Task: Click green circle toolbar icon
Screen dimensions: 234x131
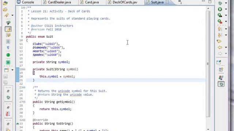Action: tap(8, 55)
